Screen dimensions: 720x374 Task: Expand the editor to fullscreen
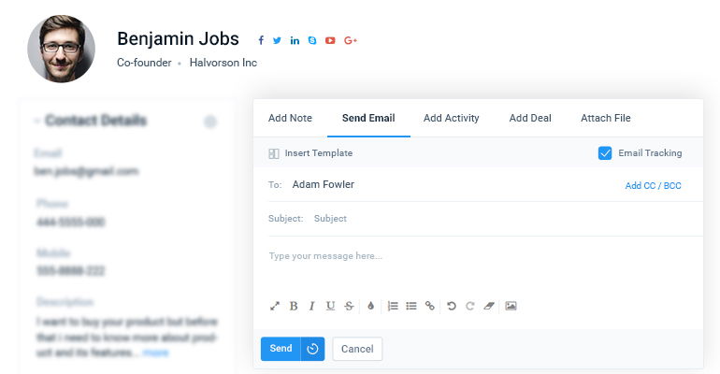point(275,306)
